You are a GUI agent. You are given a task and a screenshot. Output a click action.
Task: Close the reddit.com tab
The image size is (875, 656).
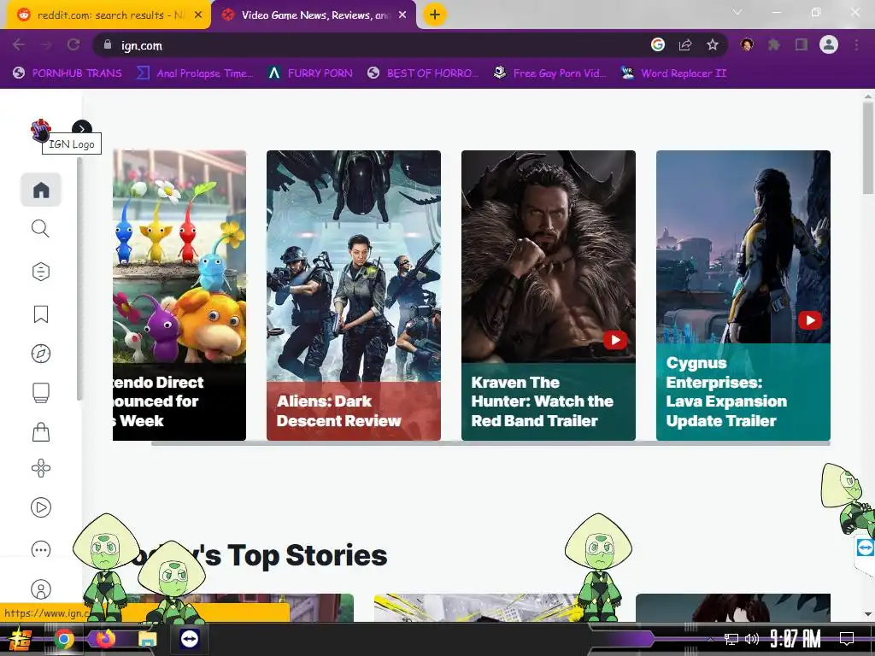(198, 15)
